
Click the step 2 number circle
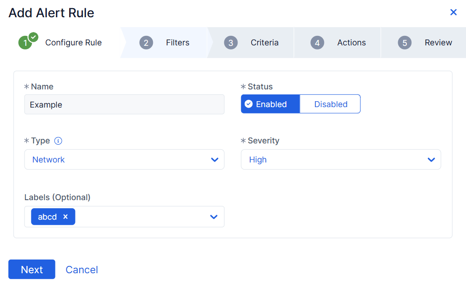146,43
